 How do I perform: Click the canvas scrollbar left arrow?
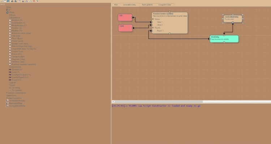click(113, 102)
